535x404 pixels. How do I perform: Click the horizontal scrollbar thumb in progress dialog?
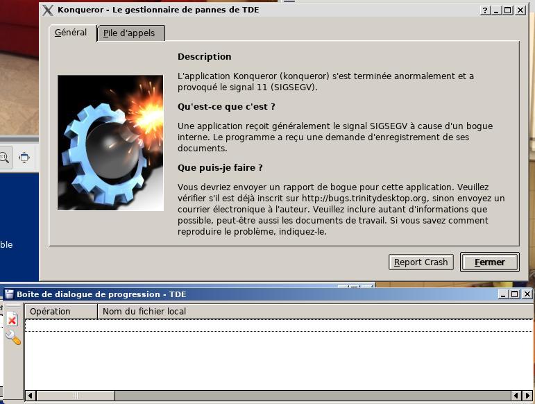click(76, 396)
